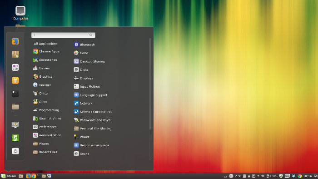Open the Network settings entry
Viewport: 318px width, 179px height.
tap(83, 104)
